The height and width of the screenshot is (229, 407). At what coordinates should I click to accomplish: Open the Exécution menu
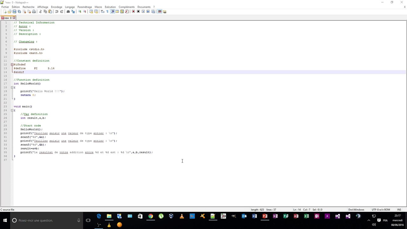tap(110, 7)
